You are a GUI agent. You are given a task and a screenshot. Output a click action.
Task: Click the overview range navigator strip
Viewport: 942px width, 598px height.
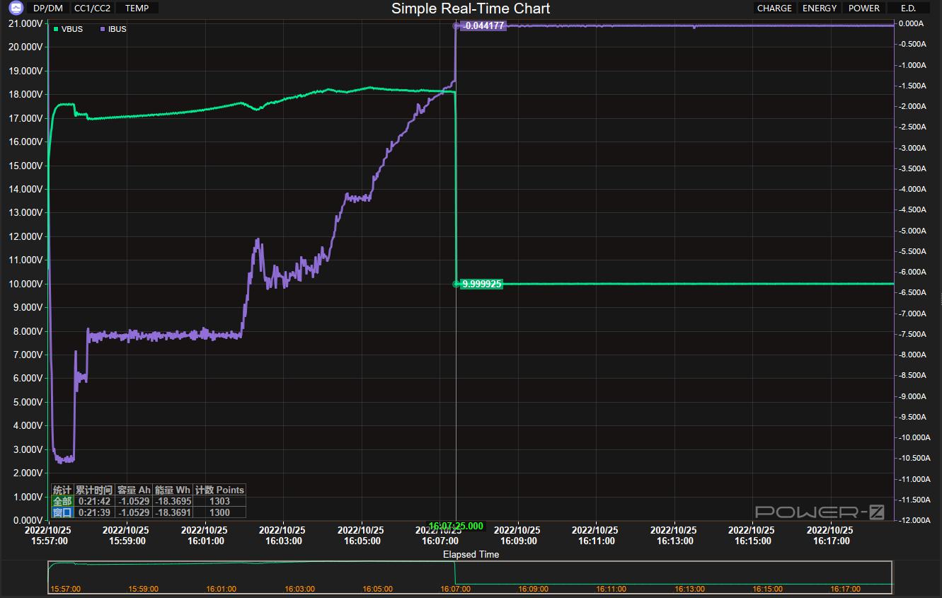pos(470,577)
